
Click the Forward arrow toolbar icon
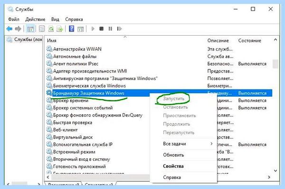tap(18, 29)
